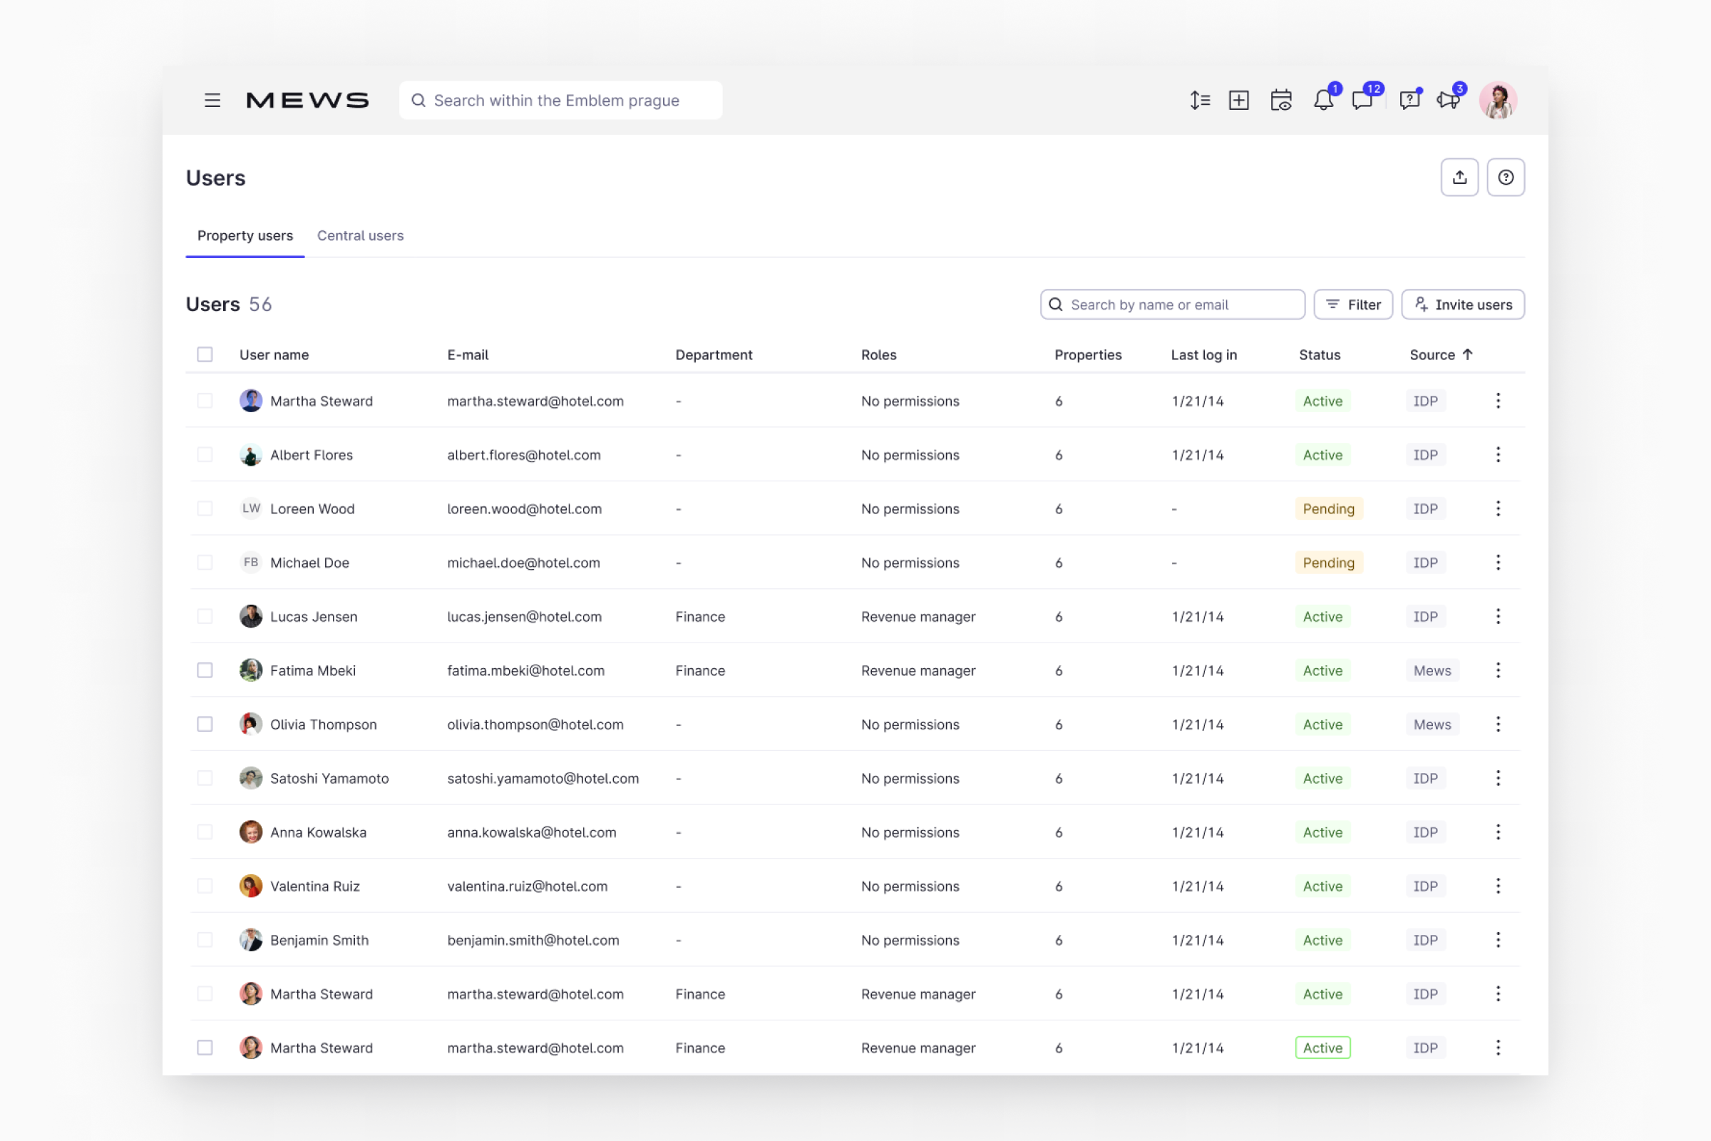This screenshot has width=1711, height=1141.
Task: Open the calendar view icon
Action: coord(1281,100)
